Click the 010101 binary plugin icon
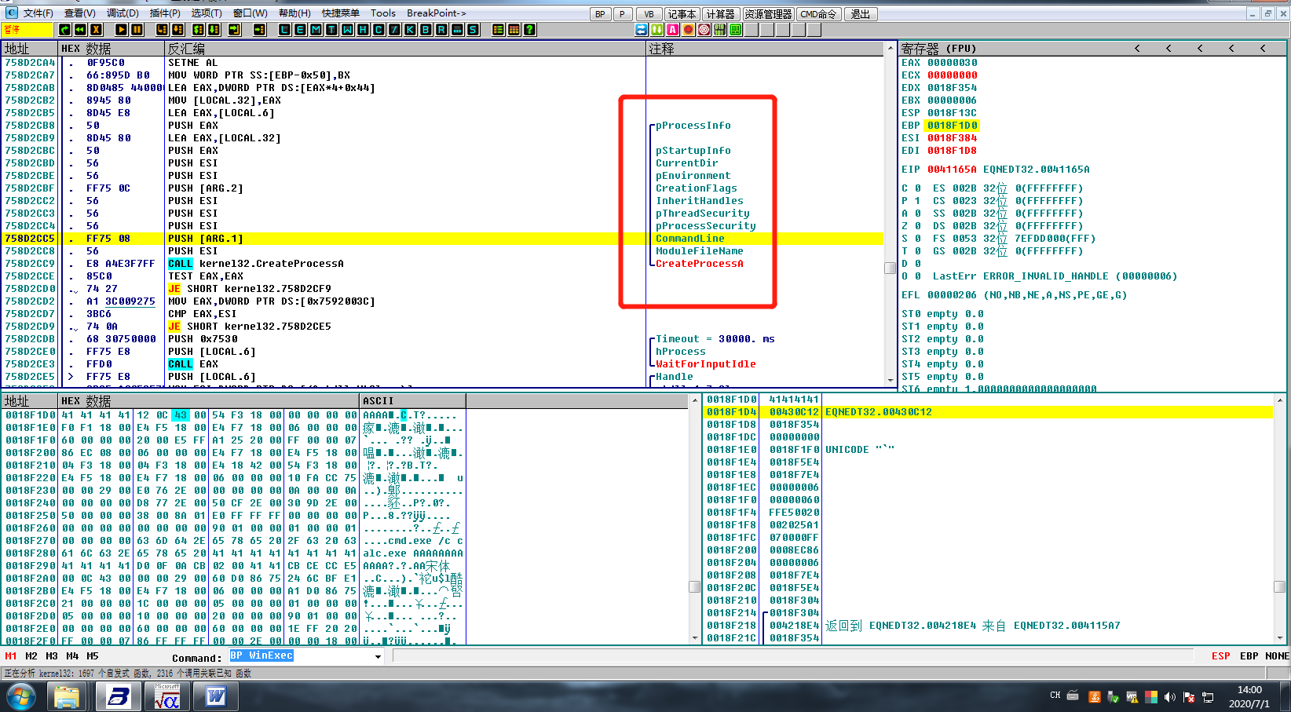The image size is (1291, 712). (720, 30)
